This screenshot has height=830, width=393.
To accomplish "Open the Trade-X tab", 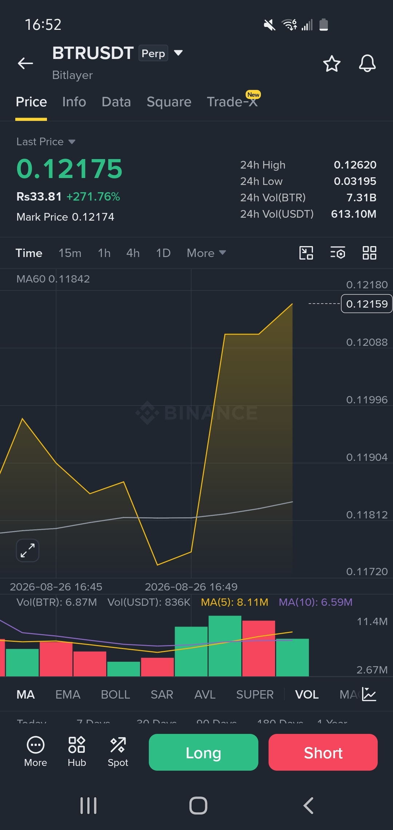I will [233, 102].
